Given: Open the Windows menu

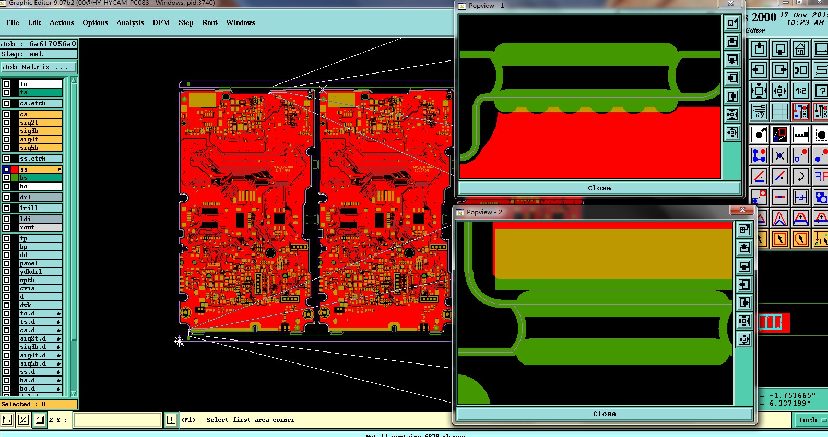Looking at the screenshot, I should pyautogui.click(x=241, y=22).
